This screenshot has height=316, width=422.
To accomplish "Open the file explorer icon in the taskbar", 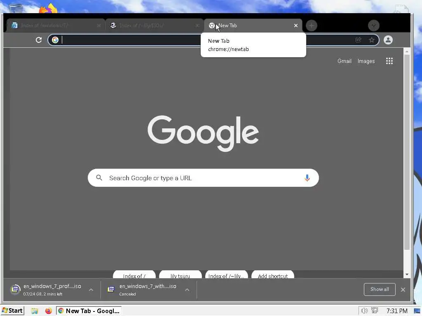I will (x=35, y=311).
